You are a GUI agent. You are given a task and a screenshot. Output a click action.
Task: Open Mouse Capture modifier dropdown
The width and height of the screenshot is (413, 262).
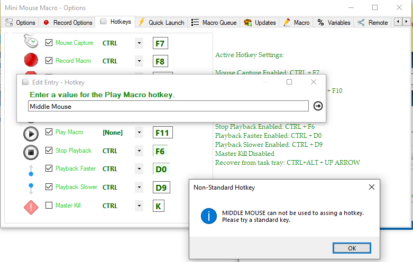139,43
